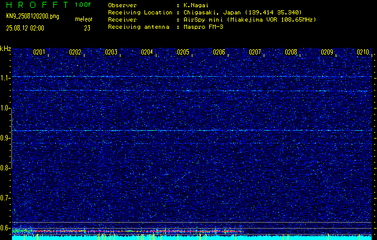Viewport: 377px width, 240px height.
Task: Click the Receiving Location label
Action: [140, 13]
